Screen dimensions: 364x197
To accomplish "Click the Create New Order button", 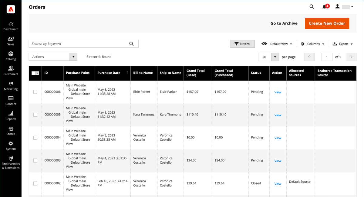I will tap(327, 23).
